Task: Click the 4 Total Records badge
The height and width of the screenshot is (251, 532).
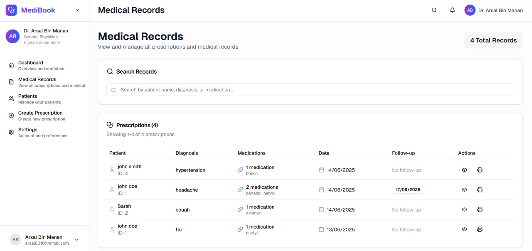Action: pos(493,40)
